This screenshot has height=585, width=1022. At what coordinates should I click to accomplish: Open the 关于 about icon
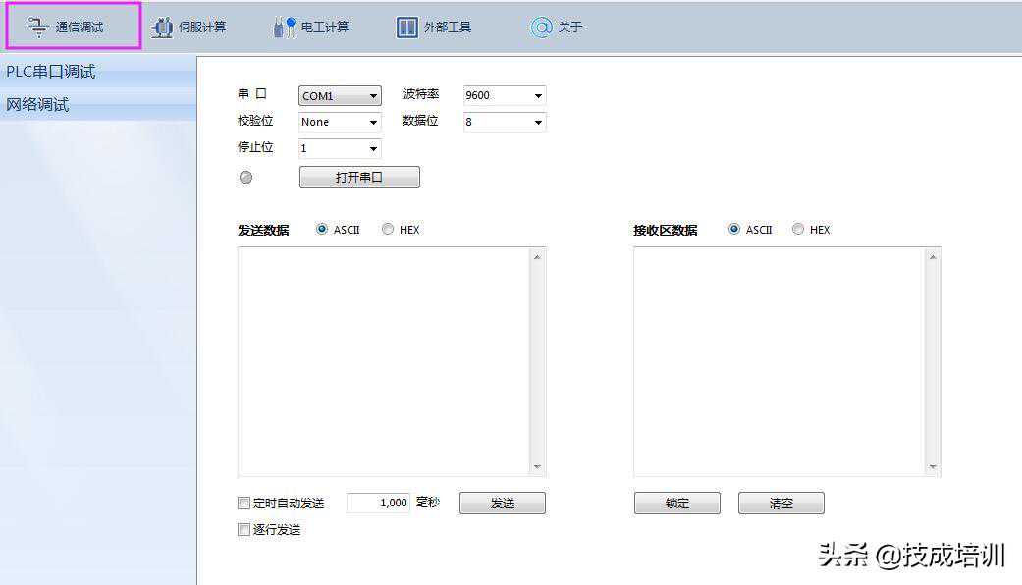pyautogui.click(x=541, y=27)
